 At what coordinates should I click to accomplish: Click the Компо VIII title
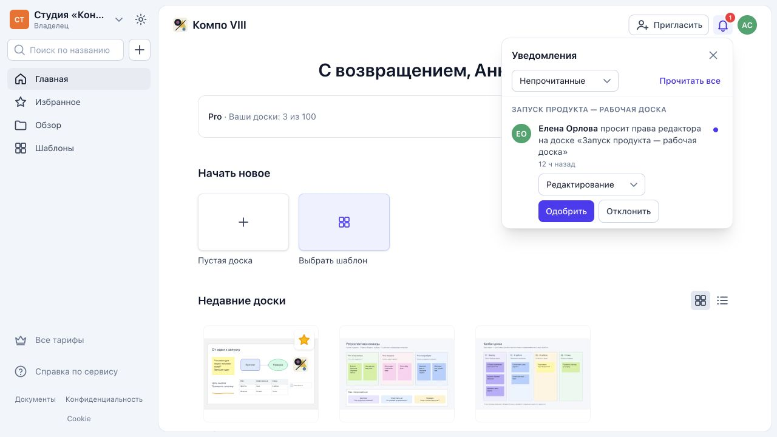click(219, 25)
